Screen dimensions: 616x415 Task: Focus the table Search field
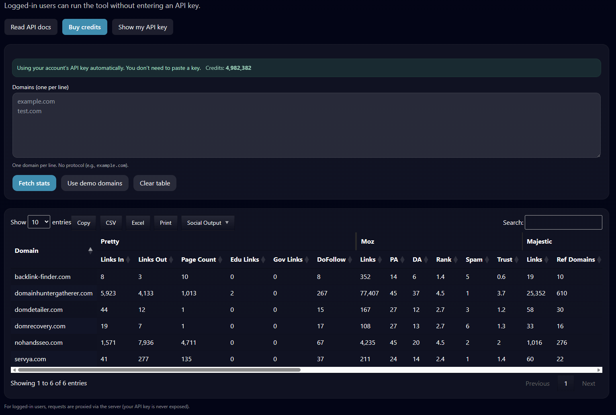point(563,222)
